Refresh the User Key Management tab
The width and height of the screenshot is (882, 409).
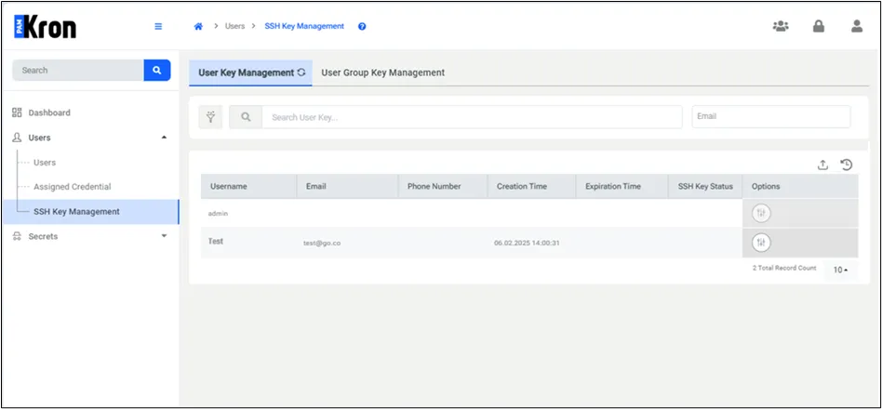point(301,73)
